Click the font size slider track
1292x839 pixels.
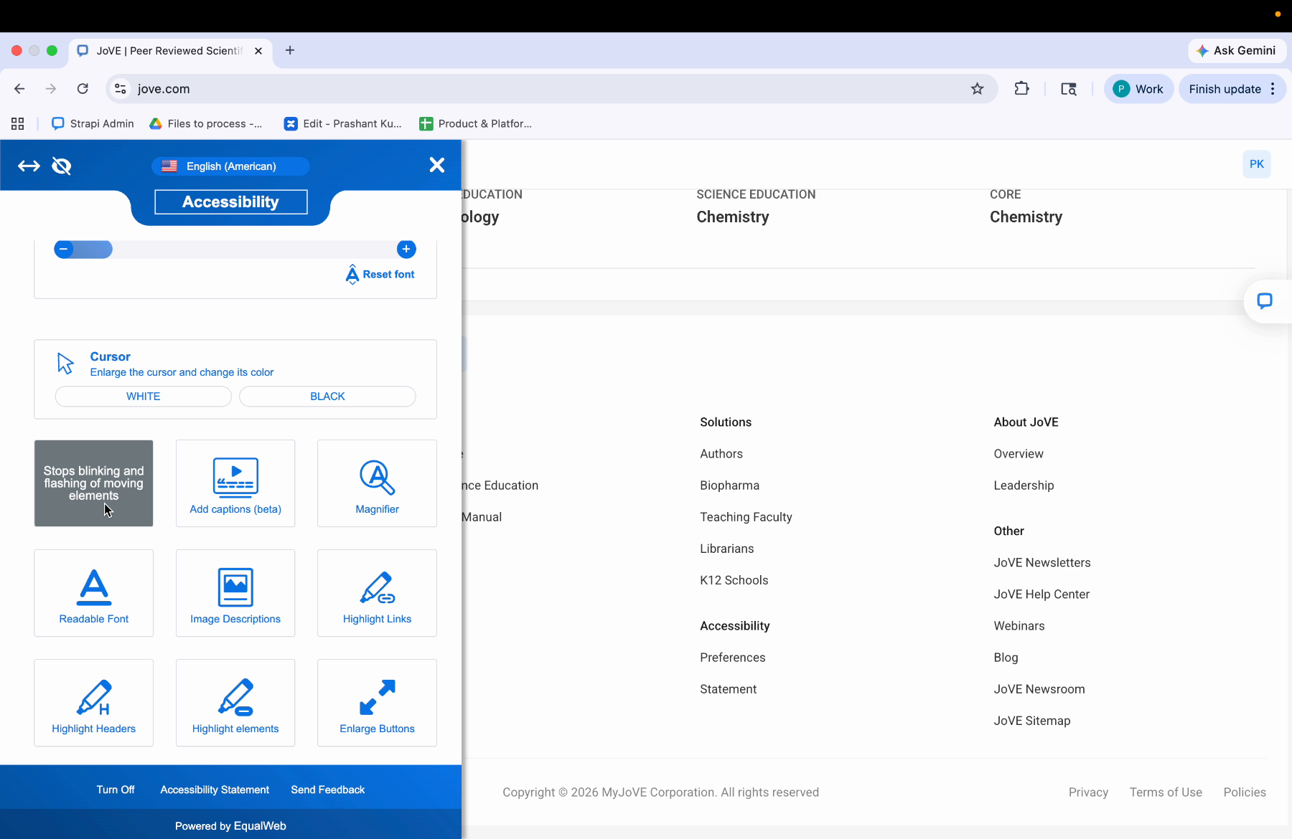click(x=235, y=249)
